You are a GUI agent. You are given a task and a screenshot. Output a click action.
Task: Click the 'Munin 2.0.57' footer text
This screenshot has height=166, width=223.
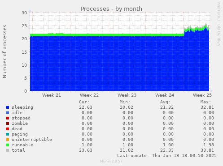coord(111,161)
